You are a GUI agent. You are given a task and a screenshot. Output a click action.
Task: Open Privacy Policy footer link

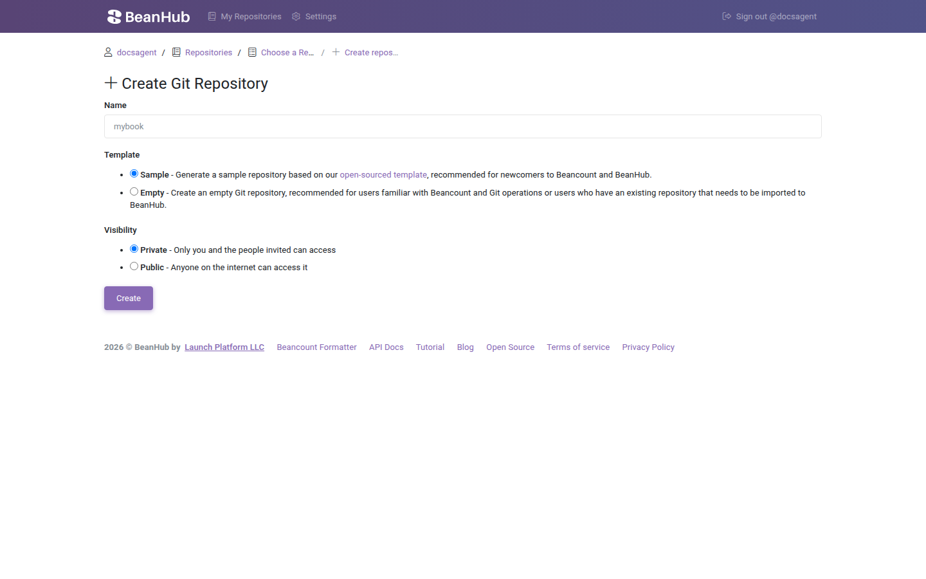click(x=648, y=347)
